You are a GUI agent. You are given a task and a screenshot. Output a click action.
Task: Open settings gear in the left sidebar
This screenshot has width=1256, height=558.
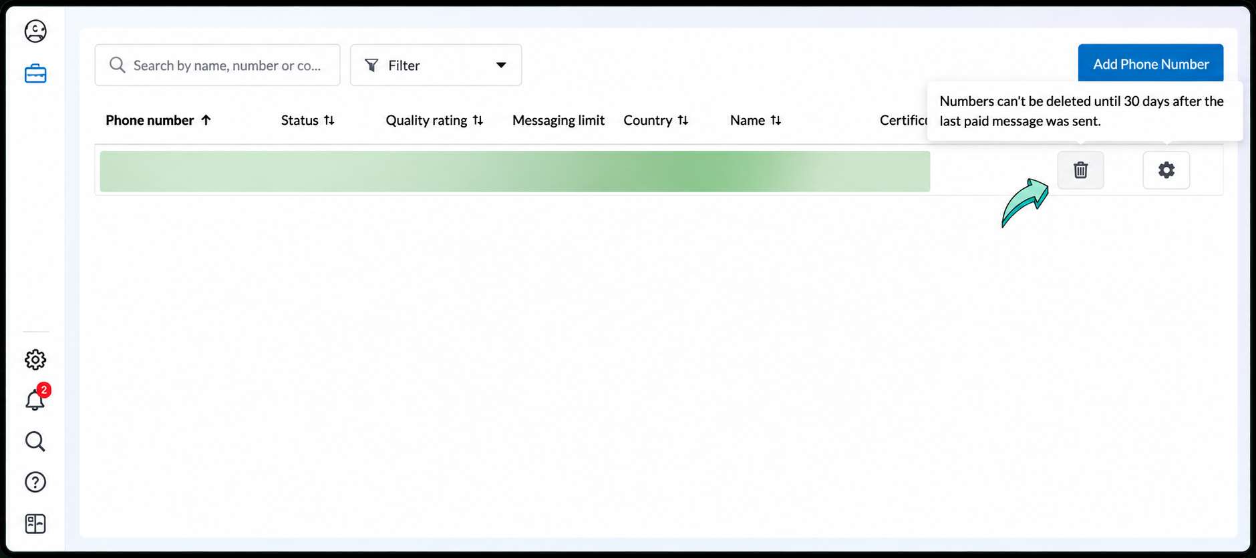pos(35,360)
